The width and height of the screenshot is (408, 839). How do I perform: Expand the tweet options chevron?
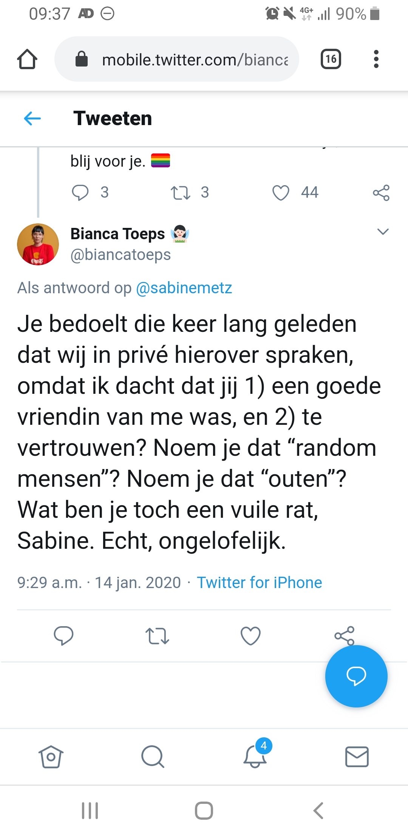click(383, 232)
